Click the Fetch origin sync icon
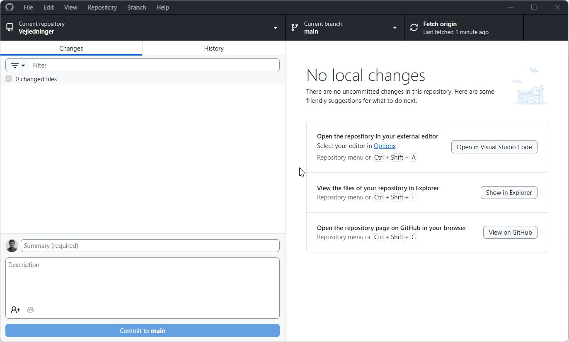This screenshot has height=342, width=569. 413,27
